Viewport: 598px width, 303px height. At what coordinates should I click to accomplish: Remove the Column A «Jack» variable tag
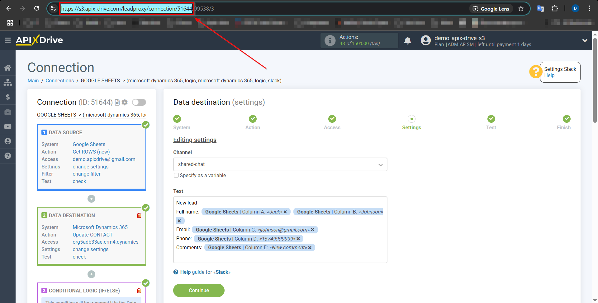(x=285, y=212)
